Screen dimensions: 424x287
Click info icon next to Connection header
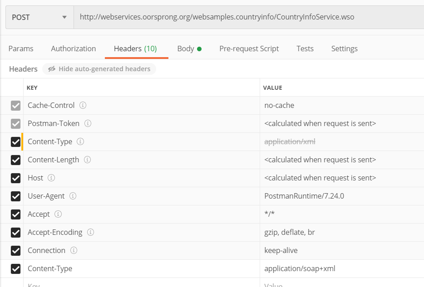[x=74, y=250]
